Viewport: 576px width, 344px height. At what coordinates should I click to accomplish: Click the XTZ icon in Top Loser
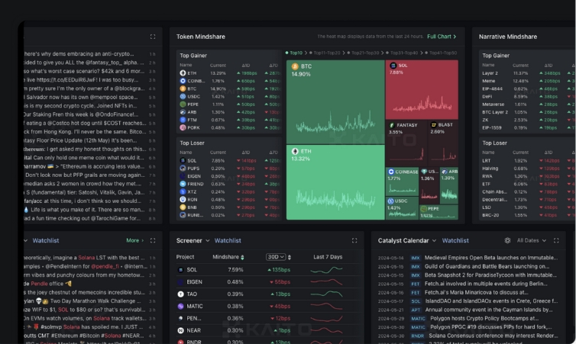(x=183, y=191)
